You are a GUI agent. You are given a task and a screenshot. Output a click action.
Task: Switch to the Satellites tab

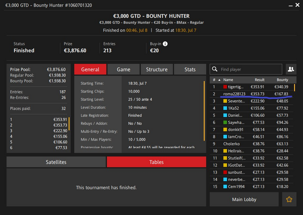56,162
